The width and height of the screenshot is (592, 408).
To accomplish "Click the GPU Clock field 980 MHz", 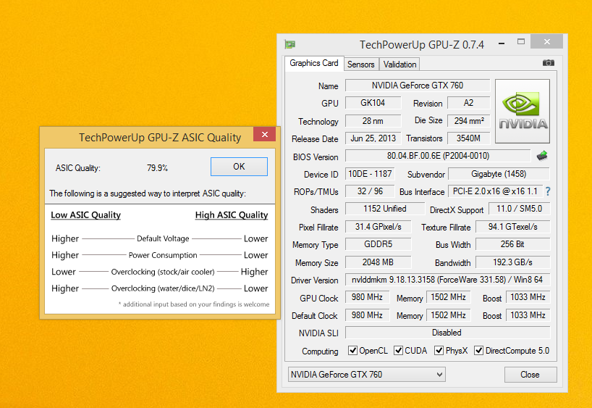I will pos(368,297).
